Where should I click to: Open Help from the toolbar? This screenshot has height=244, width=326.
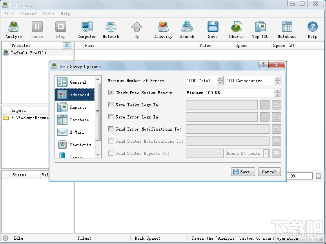click(x=312, y=27)
